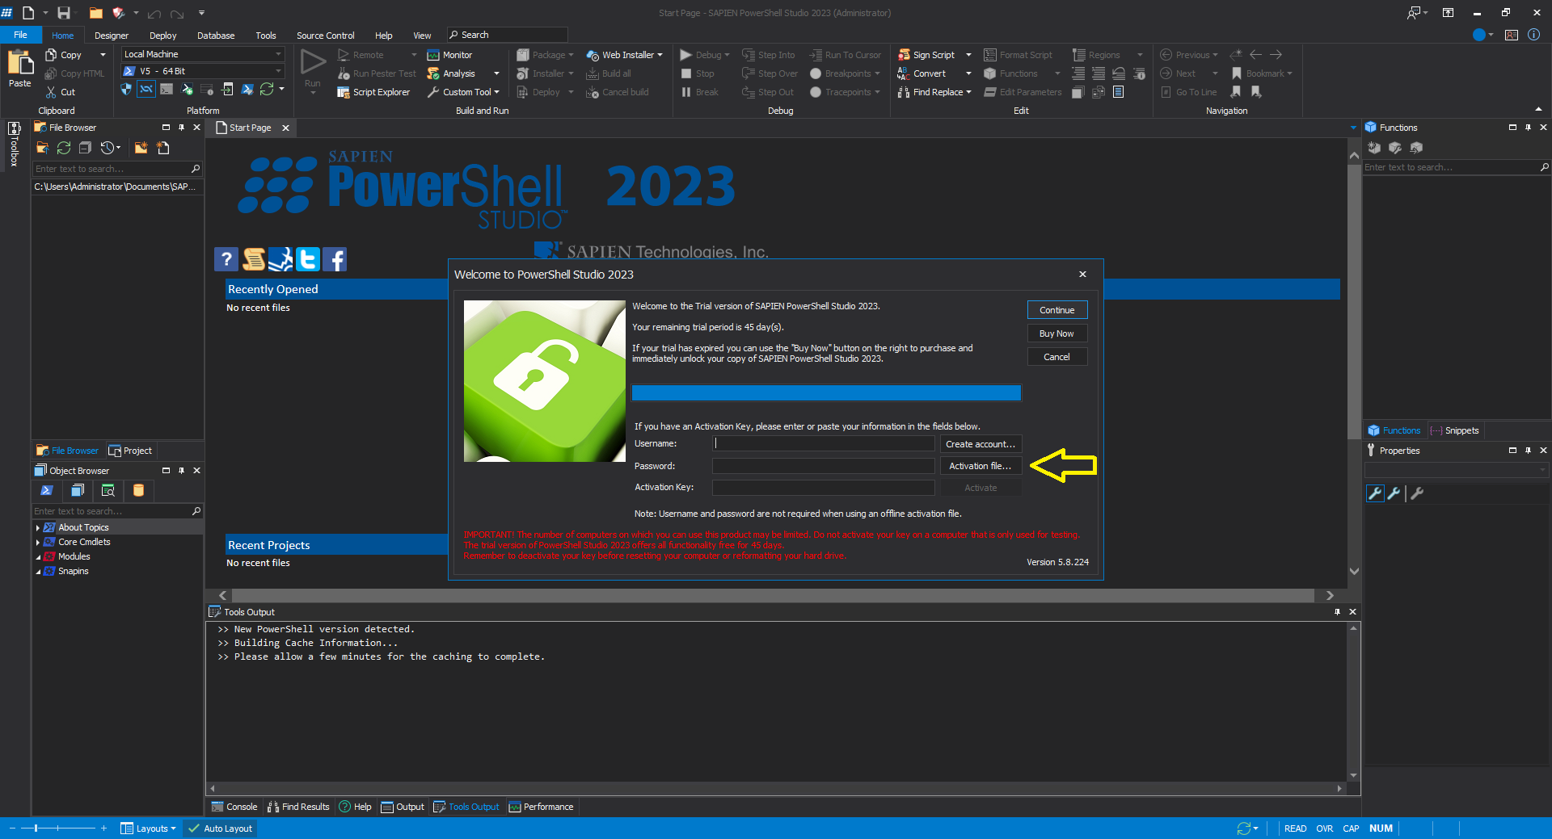
Task: Open the Toolbox sidebar panel
Action: coord(14,144)
